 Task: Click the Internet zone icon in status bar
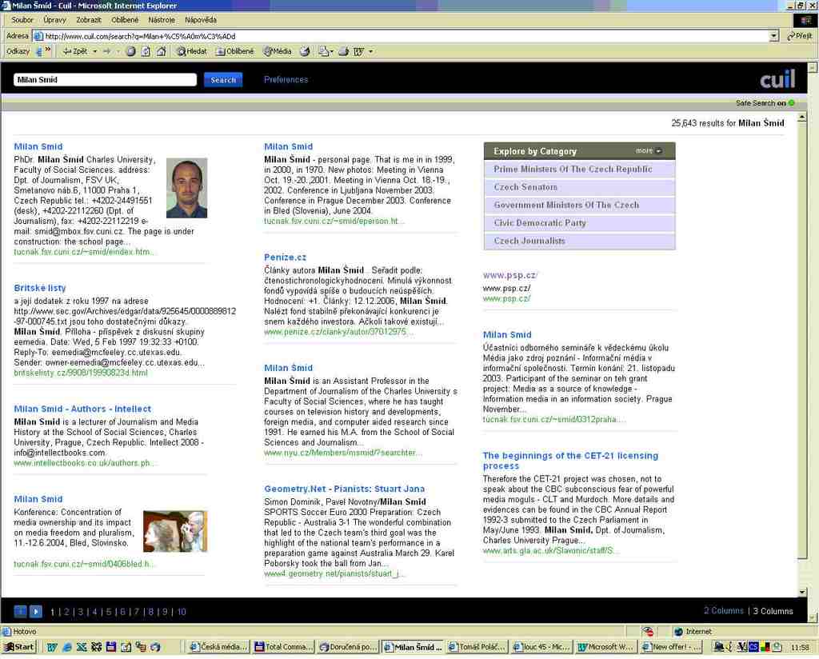[x=678, y=631]
